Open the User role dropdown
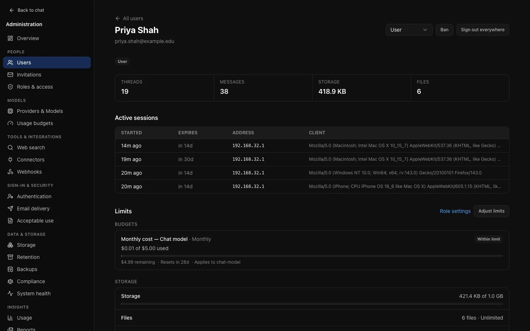The image size is (530, 331). (x=409, y=30)
